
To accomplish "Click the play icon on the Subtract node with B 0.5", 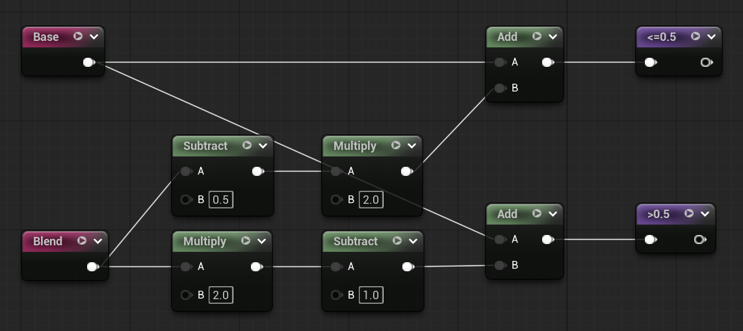I will pos(247,145).
